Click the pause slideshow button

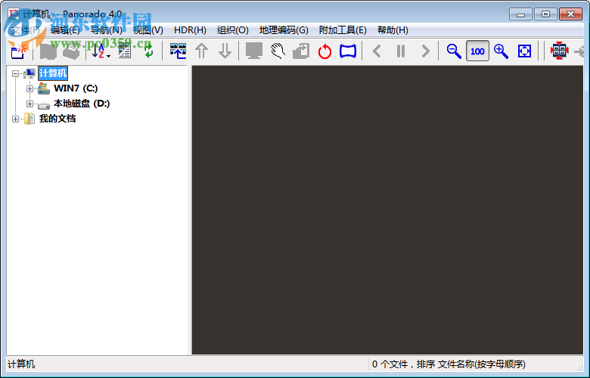point(401,51)
